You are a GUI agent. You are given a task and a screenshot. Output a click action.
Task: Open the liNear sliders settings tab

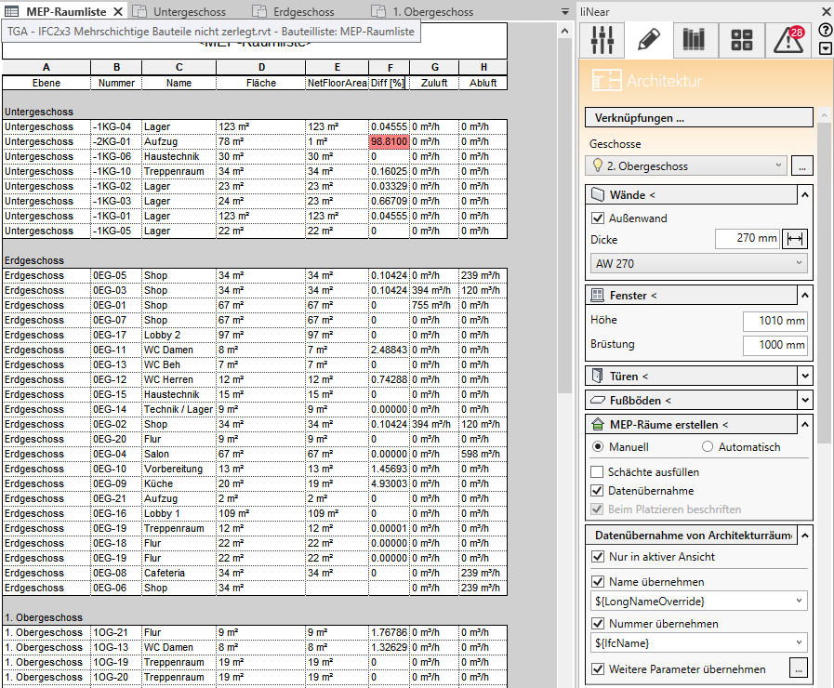coord(603,40)
